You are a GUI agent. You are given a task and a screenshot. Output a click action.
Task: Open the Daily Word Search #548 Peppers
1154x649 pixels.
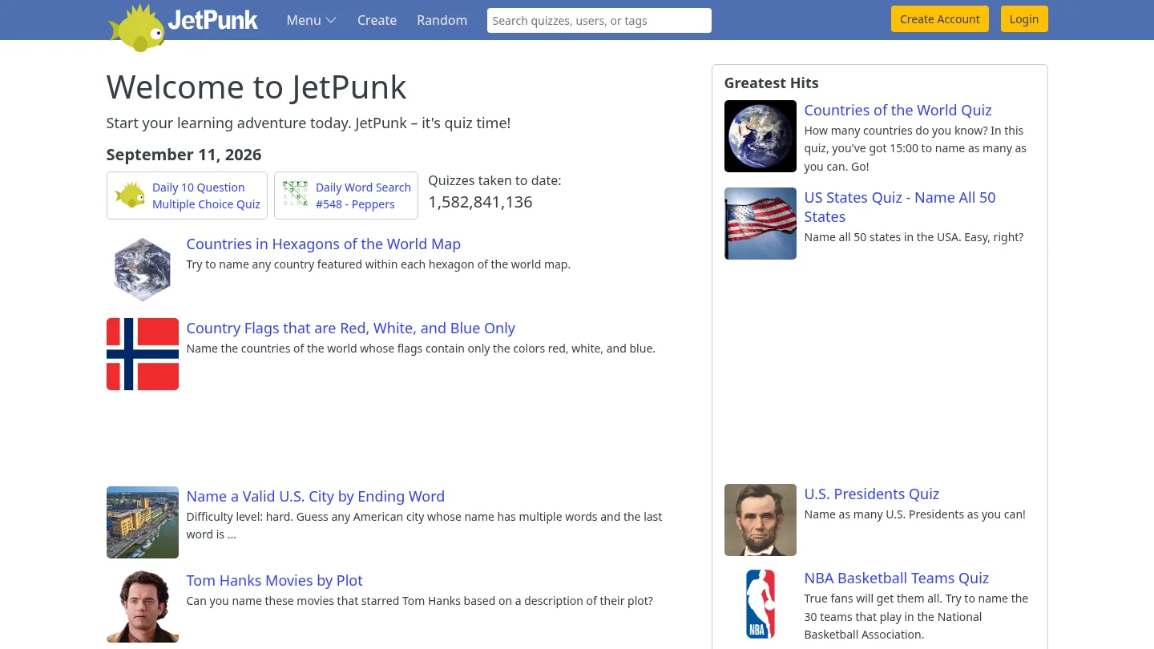pyautogui.click(x=363, y=196)
